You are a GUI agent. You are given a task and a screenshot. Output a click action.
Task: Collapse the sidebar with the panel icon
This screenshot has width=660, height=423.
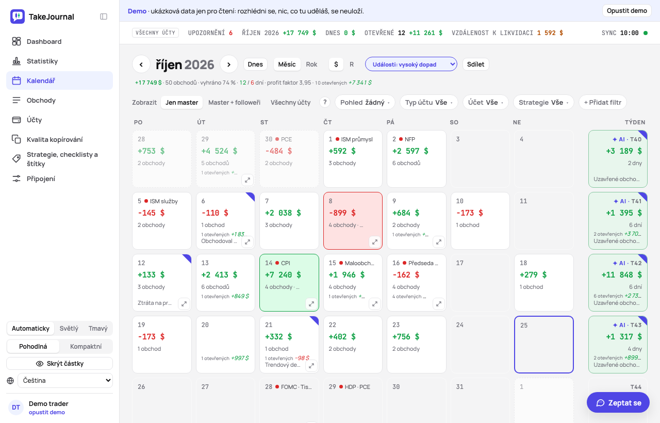104,17
